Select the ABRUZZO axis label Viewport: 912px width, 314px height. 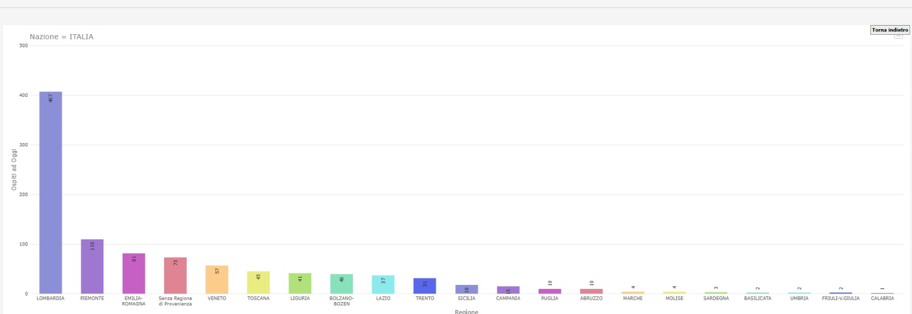(591, 298)
